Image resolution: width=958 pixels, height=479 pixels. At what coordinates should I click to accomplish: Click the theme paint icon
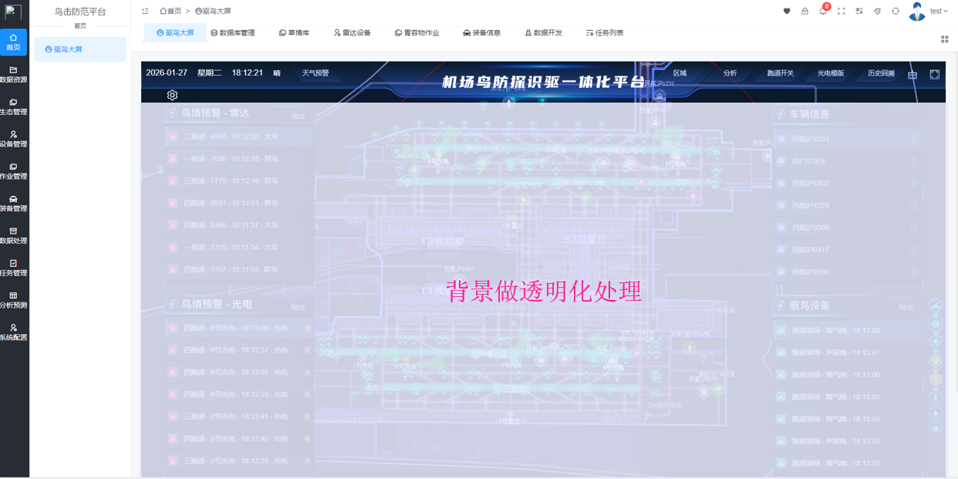click(x=877, y=12)
